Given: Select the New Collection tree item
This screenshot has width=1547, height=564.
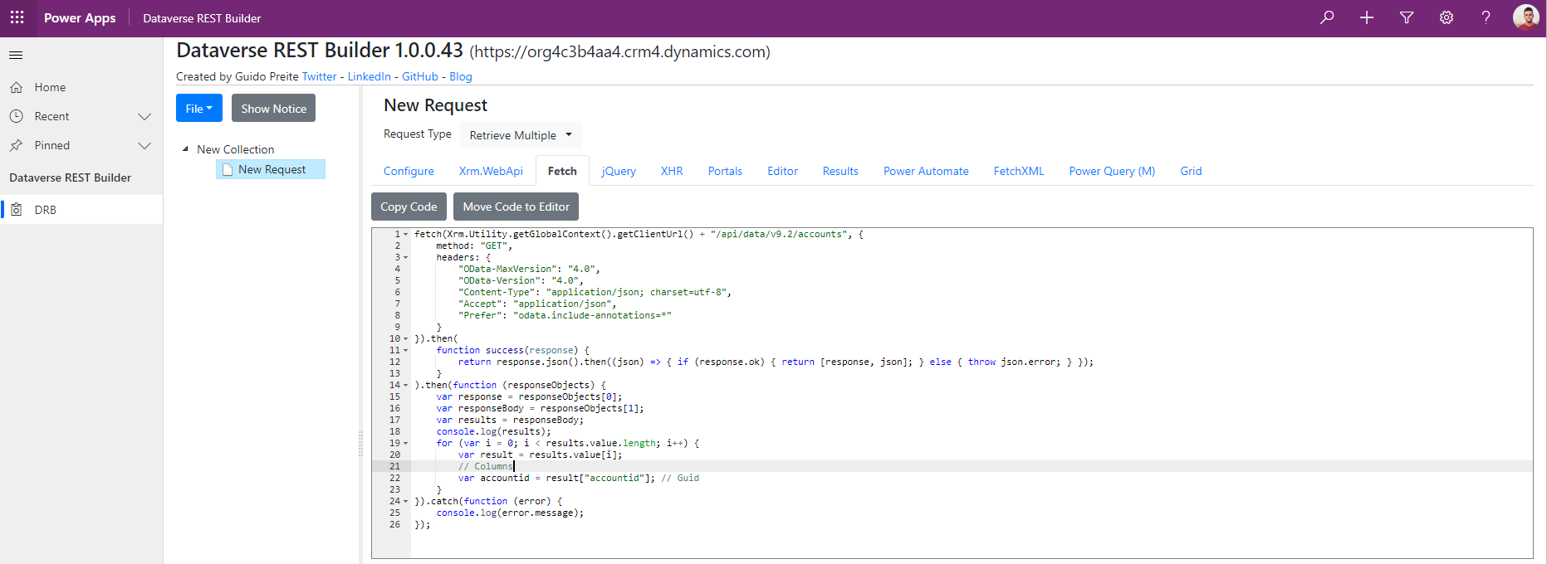Looking at the screenshot, I should click(235, 149).
